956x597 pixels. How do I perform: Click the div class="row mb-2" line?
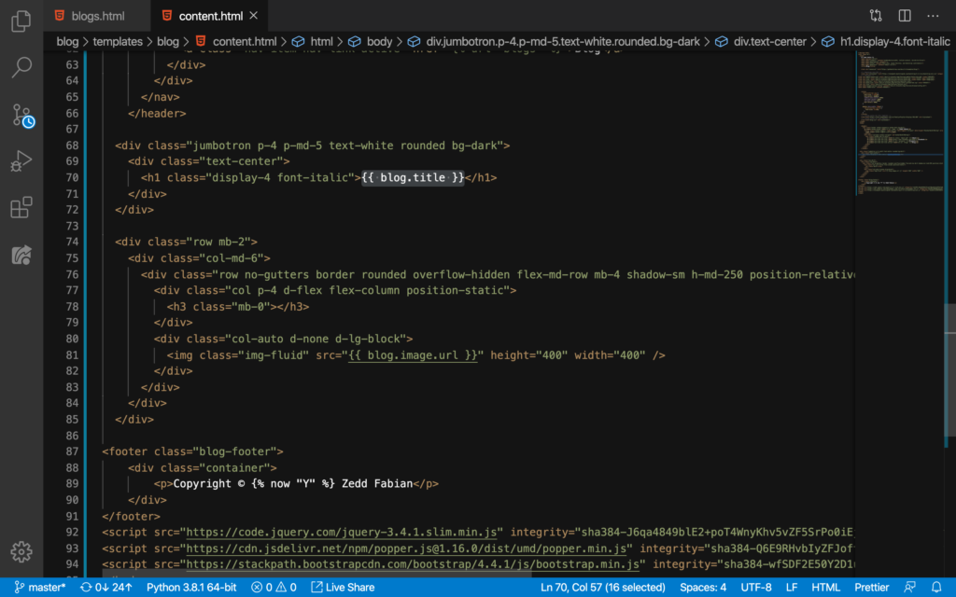[186, 242]
